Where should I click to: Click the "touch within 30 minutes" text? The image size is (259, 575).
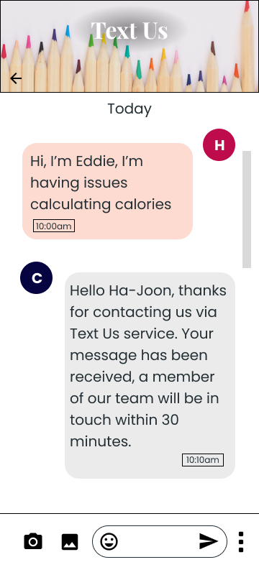tap(124, 431)
